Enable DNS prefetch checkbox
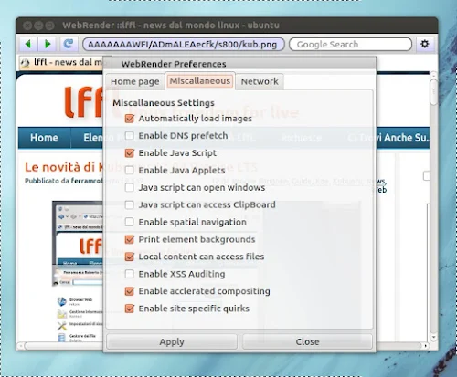 [130, 135]
